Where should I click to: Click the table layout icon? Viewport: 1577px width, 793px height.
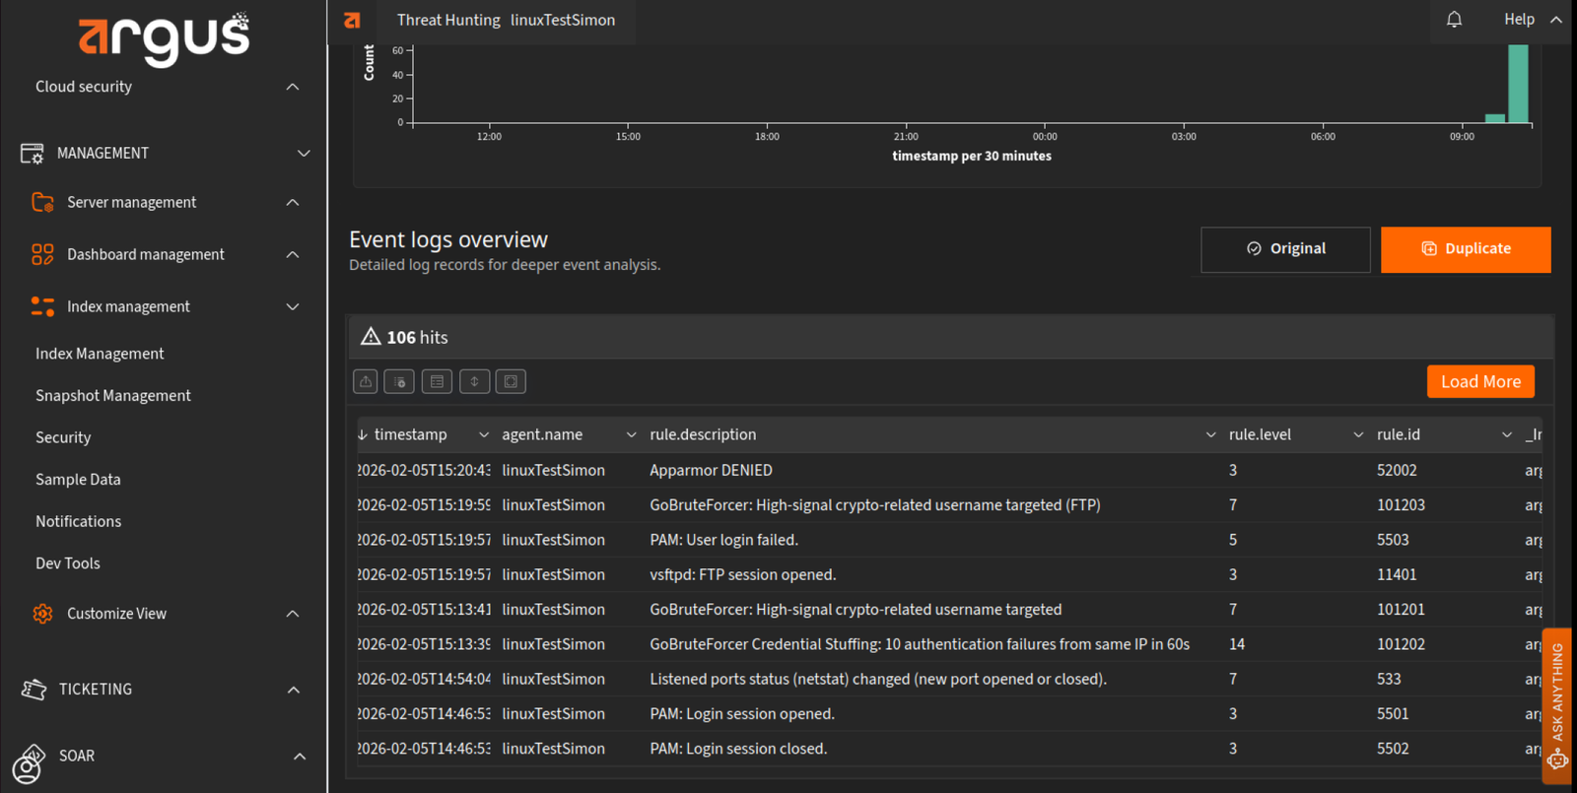coord(437,381)
